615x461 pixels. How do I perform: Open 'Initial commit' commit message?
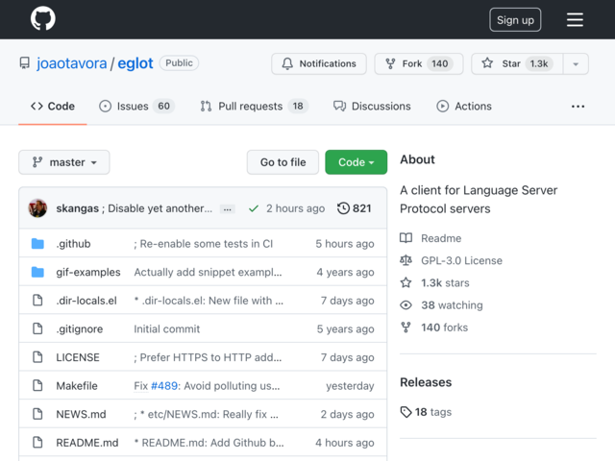[166, 328]
